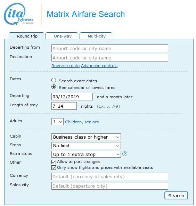196x206 pixels.
Task: Click the ITA Software logo
Action: point(19,14)
